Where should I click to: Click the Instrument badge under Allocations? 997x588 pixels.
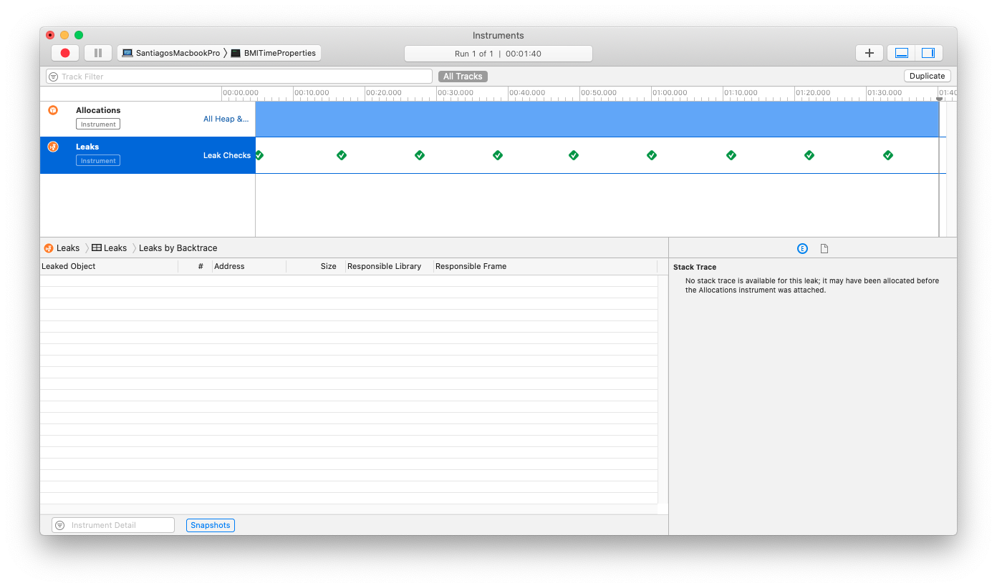pos(98,124)
